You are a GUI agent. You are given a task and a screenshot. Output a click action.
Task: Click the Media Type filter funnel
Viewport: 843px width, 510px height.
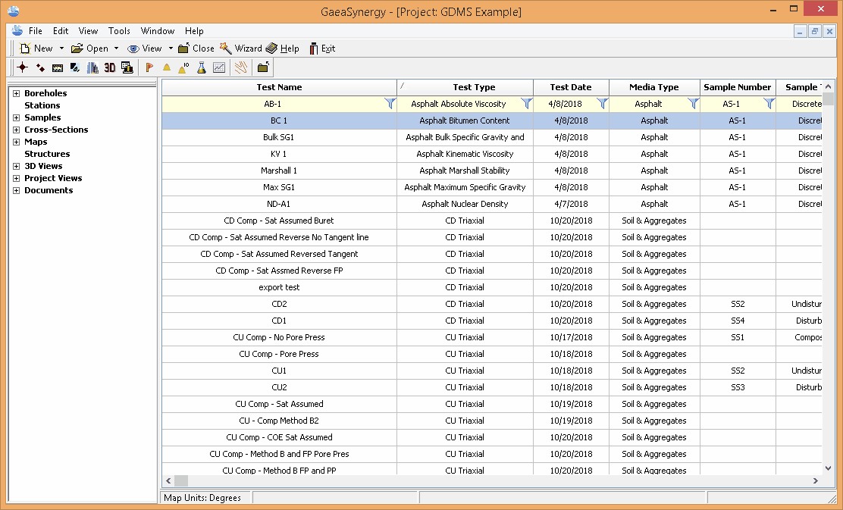[x=693, y=104]
